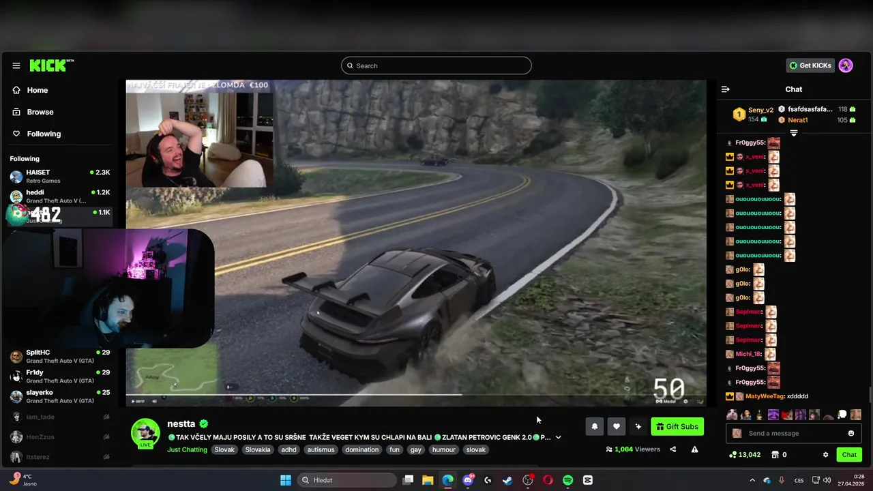This screenshot has height=491, width=873.
Task: Expand the gift leaderboard under Nerat1
Action: (793, 133)
